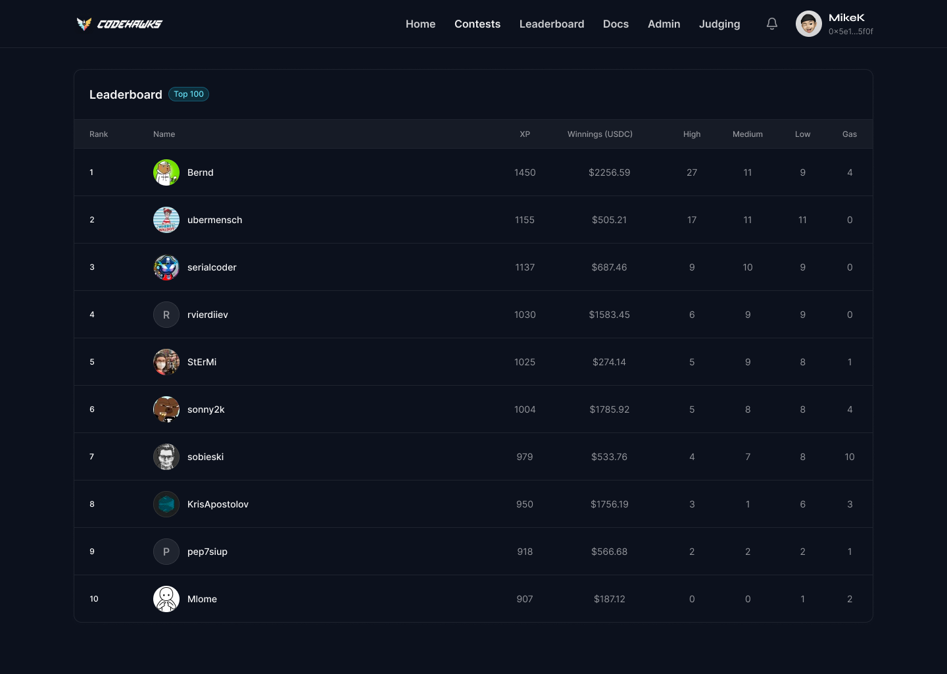The image size is (947, 674).
Task: Click sonny2k's brown bear avatar
Action: click(166, 409)
